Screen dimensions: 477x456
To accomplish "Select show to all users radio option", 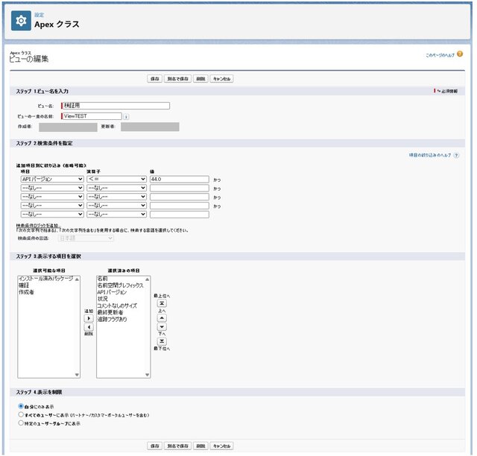I will tap(21, 414).
